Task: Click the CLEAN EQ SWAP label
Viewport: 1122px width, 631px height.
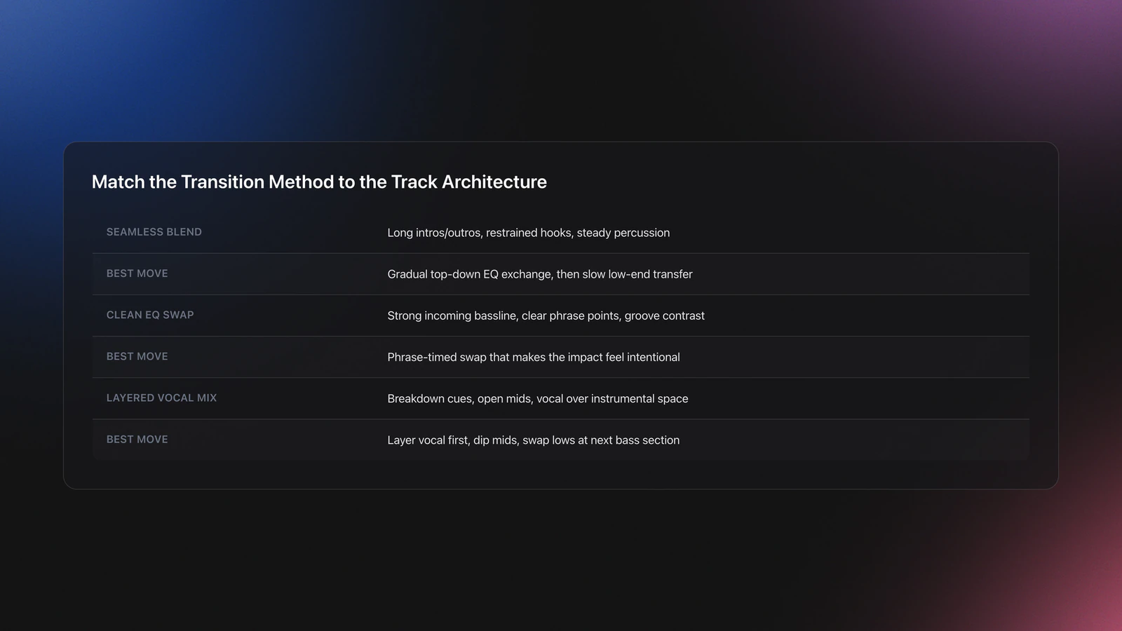Action: point(150,315)
